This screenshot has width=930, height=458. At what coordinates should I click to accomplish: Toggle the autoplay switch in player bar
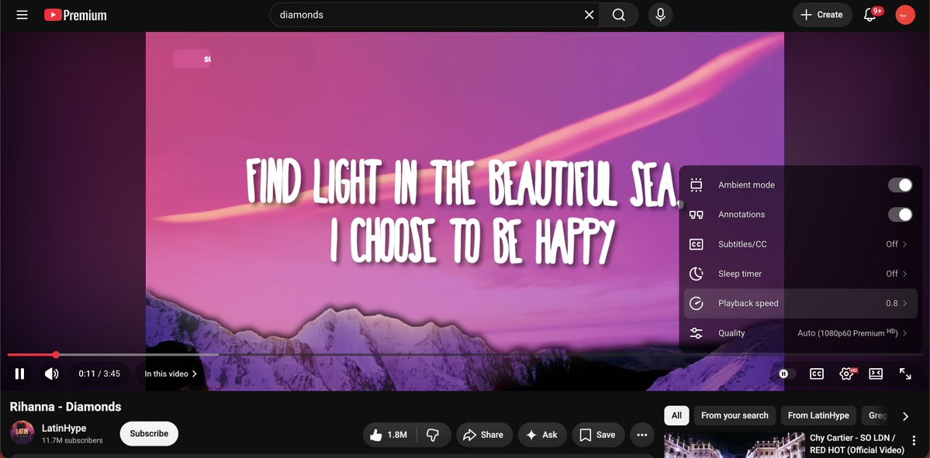click(x=787, y=374)
